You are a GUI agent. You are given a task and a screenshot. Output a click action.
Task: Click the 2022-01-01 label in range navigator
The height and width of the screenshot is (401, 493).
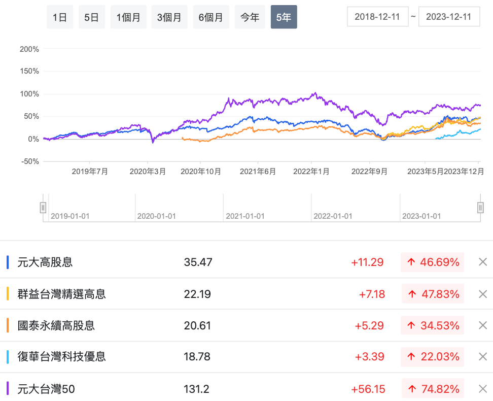click(x=333, y=216)
